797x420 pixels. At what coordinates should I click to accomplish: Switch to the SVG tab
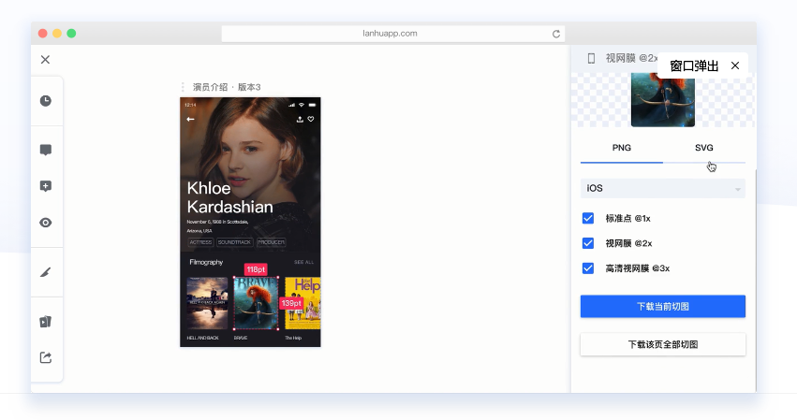704,148
